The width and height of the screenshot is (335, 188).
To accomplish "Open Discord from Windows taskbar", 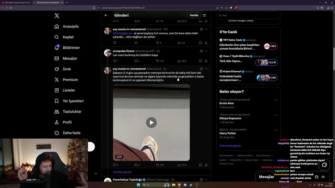I will (x=185, y=185).
